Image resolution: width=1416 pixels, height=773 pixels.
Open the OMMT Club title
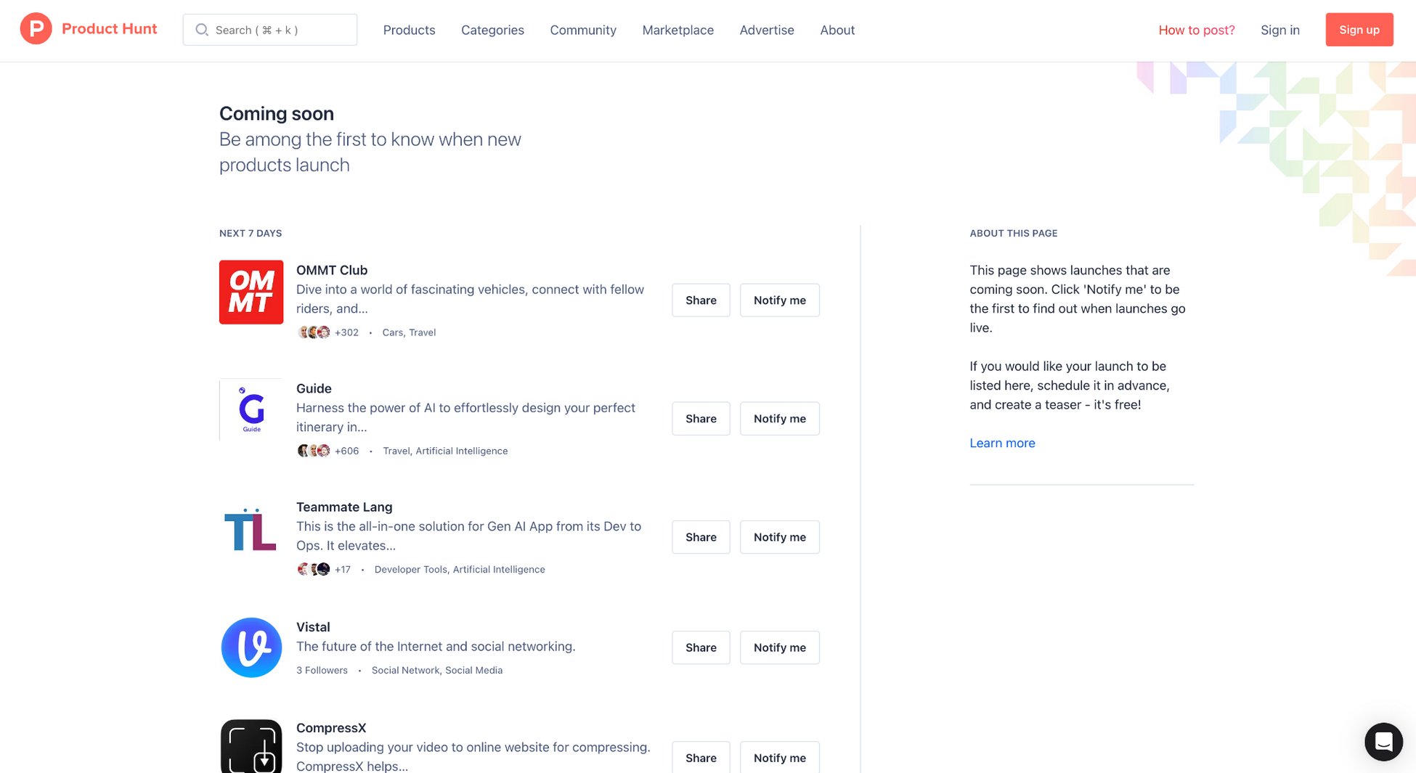pos(332,270)
